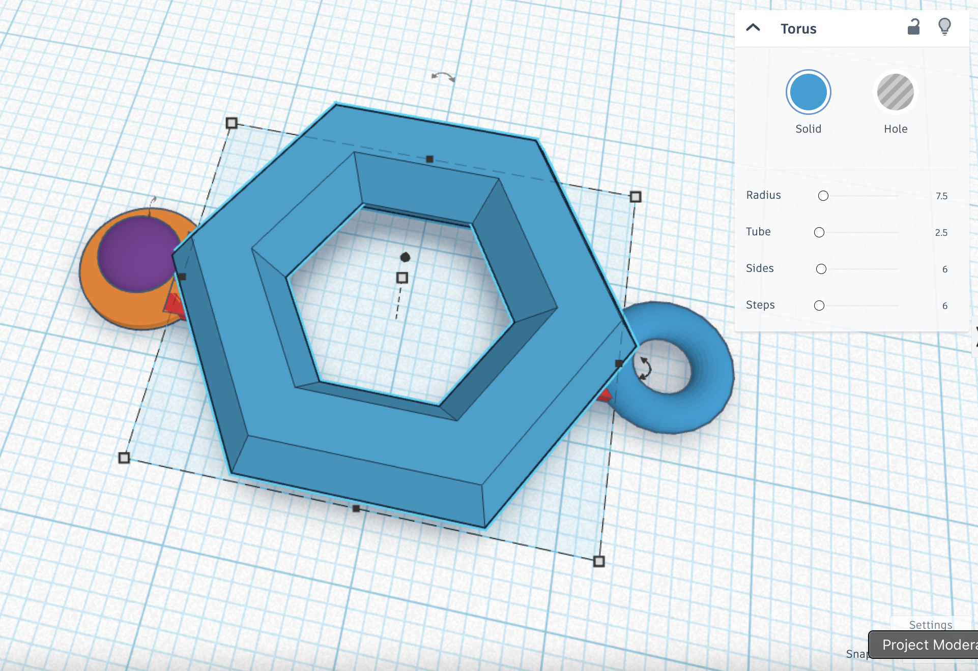This screenshot has height=671, width=978.
Task: Click the right edge midpoint handle
Action: (619, 363)
